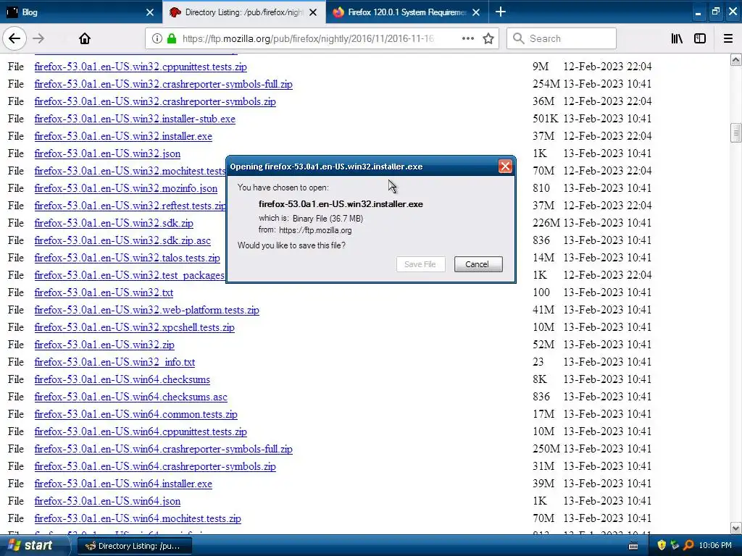Click the 10:06 PM system clock
Screen dimensions: 742x556
[715, 546]
